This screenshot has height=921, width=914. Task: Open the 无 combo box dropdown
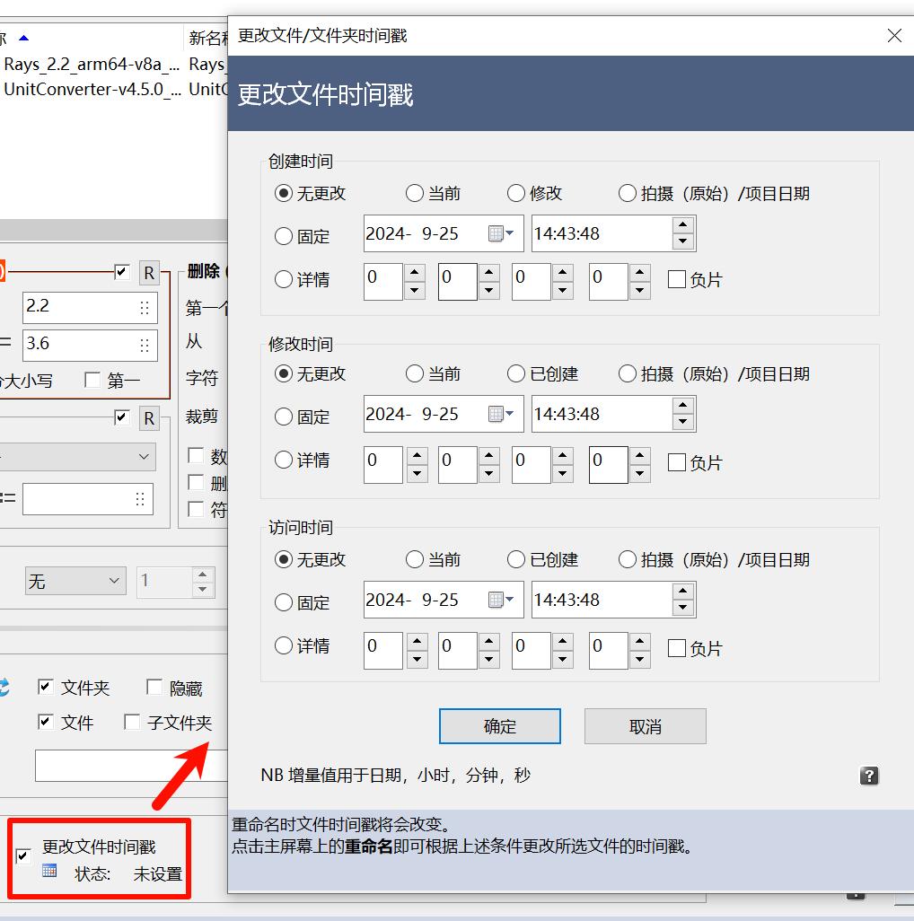[114, 582]
